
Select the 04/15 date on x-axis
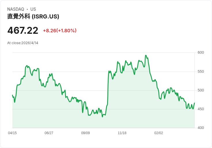click(12, 133)
